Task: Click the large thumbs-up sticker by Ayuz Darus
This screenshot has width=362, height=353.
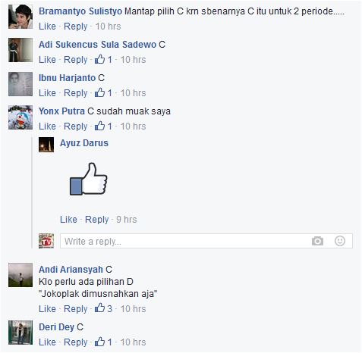Action: click(x=89, y=179)
